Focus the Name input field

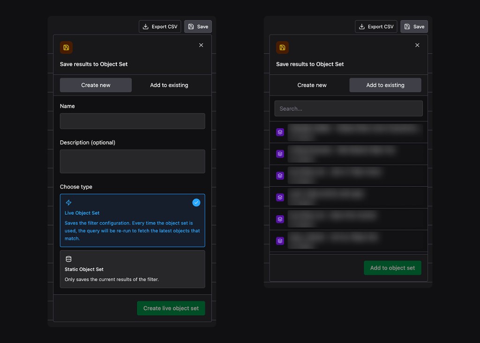(x=133, y=121)
